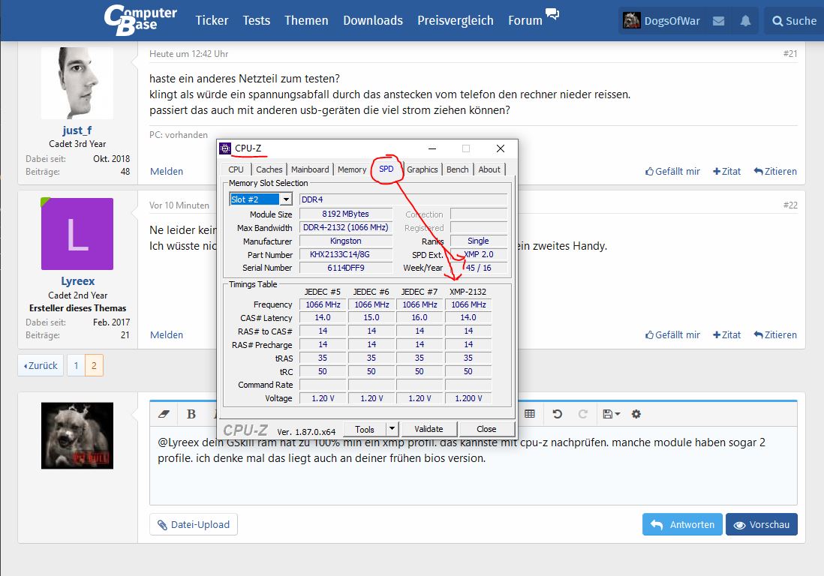Open the Downloads menu item
The image size is (824, 576).
tap(373, 20)
